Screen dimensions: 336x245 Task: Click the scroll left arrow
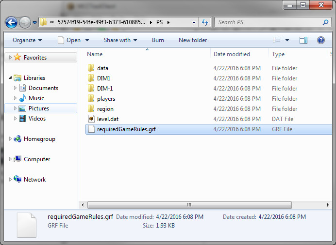click(83, 205)
